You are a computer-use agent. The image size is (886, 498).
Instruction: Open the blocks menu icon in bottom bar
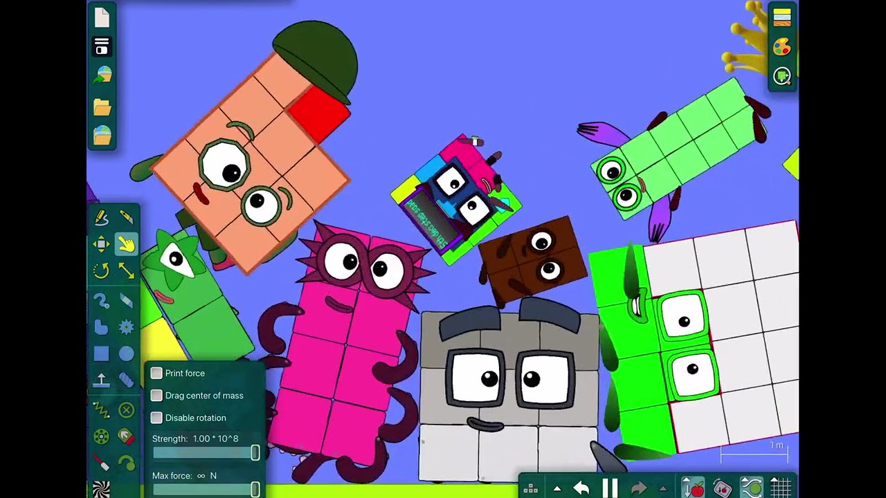[531, 488]
